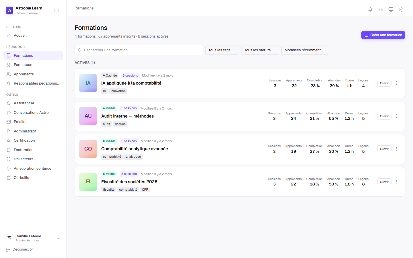Open the Modifiées récemment sort dropdown
The height and width of the screenshot is (258, 413).
click(305, 50)
